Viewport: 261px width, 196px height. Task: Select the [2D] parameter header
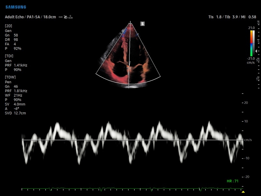(9, 26)
